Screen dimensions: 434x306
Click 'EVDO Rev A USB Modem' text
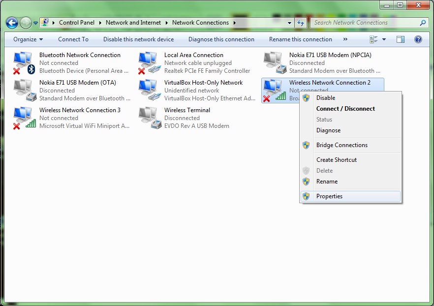(197, 126)
